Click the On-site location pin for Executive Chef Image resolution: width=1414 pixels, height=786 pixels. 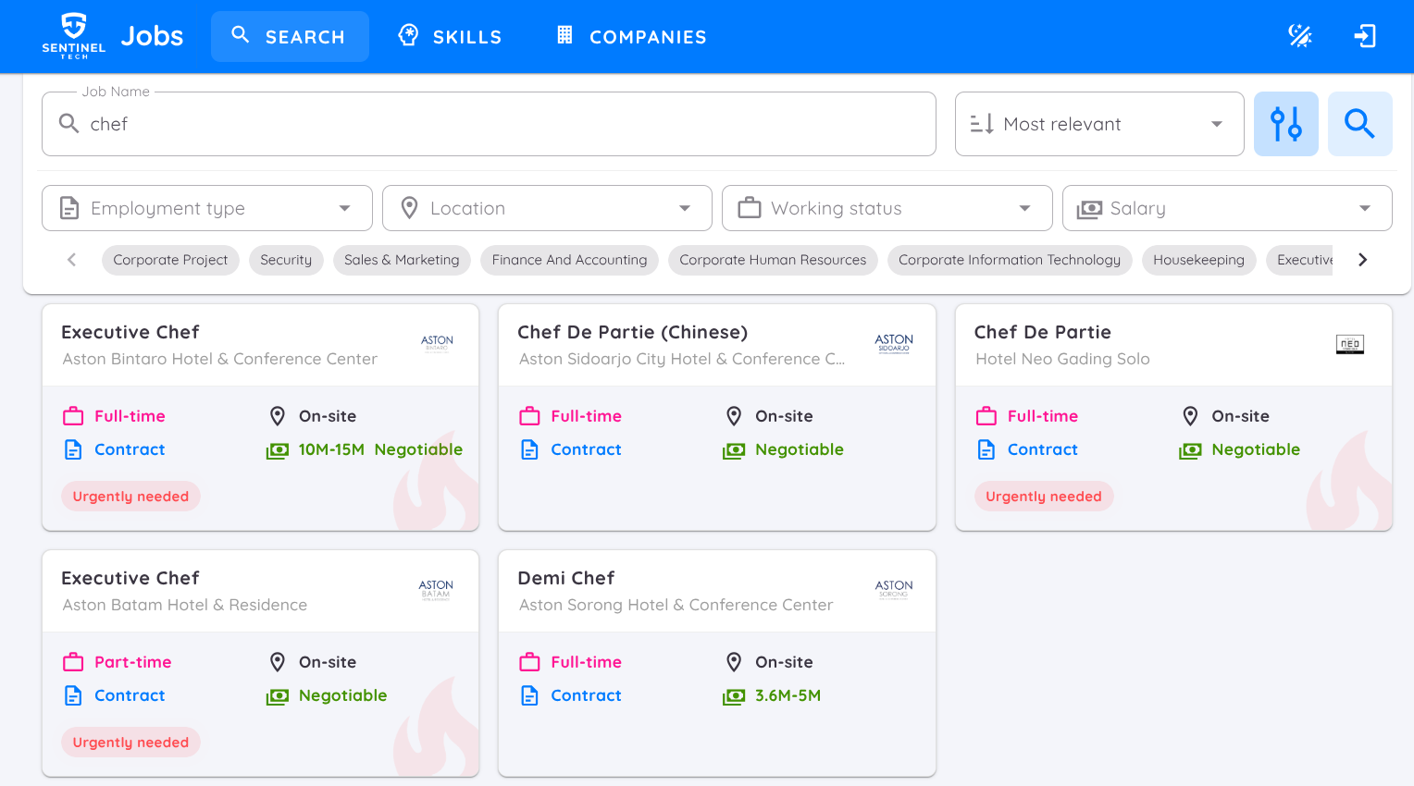point(277,416)
